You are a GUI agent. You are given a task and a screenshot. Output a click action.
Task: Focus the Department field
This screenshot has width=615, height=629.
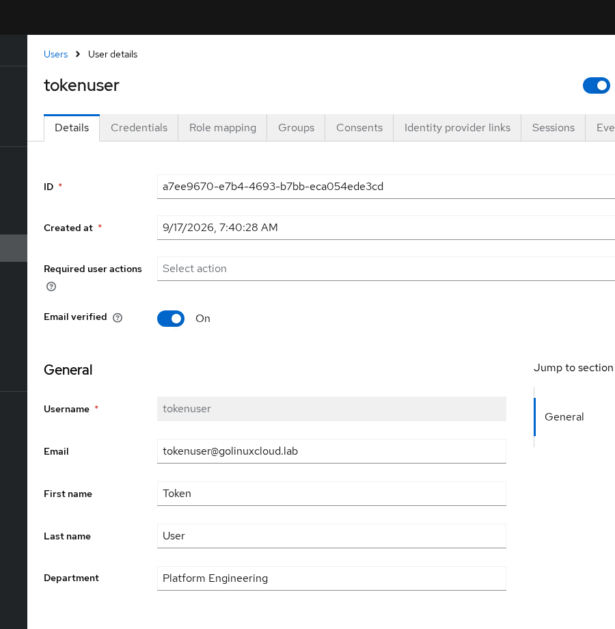tap(331, 578)
